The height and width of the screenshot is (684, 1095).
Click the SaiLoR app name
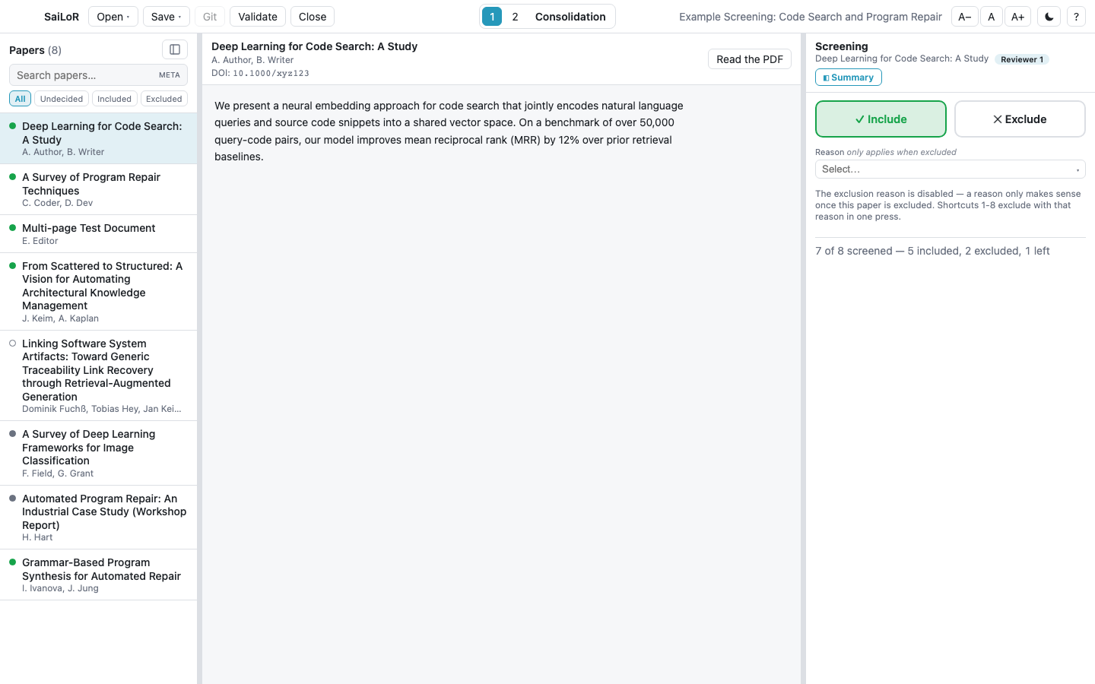62,17
